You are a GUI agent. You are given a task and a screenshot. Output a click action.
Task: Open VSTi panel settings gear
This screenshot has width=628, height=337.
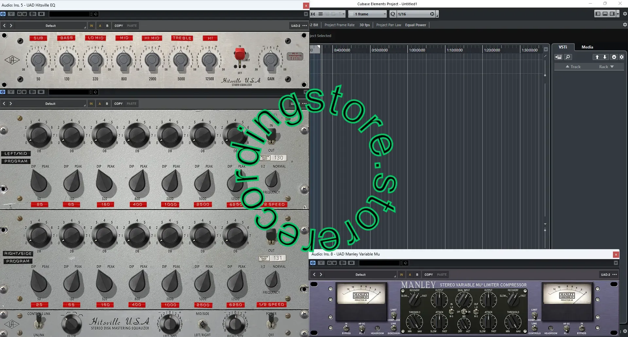pyautogui.click(x=621, y=57)
